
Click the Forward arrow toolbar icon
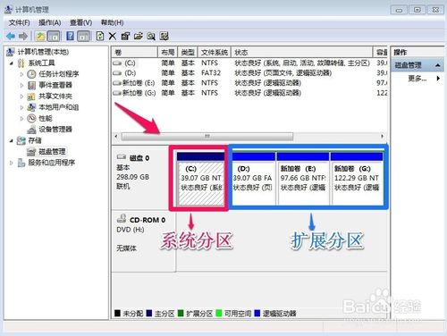tap(23, 37)
